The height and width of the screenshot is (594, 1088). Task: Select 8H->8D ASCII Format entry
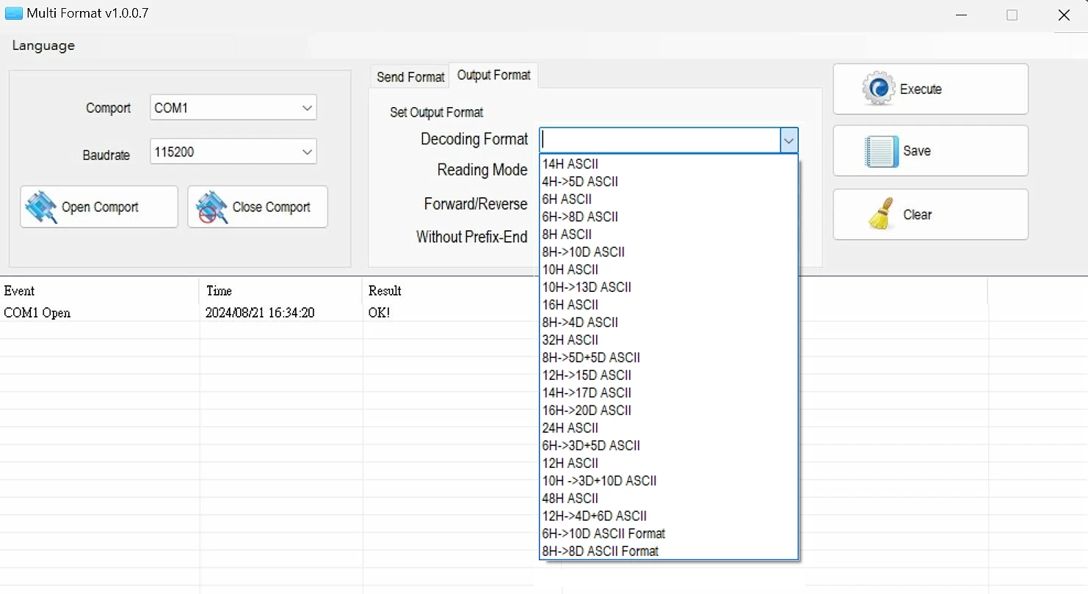coord(600,551)
